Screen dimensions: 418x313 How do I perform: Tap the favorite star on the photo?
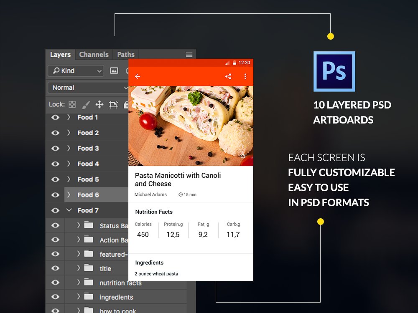[x=243, y=156]
